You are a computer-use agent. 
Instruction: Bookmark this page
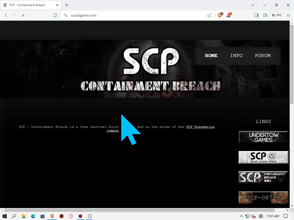55,15
